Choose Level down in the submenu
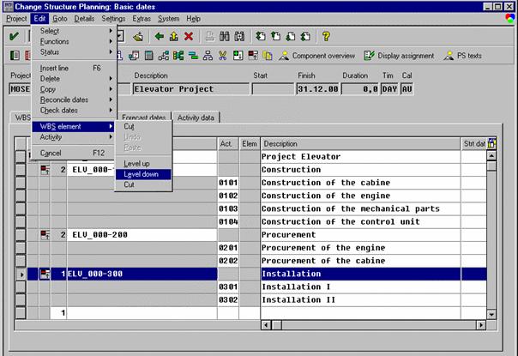This screenshot has width=518, height=356. click(x=143, y=174)
